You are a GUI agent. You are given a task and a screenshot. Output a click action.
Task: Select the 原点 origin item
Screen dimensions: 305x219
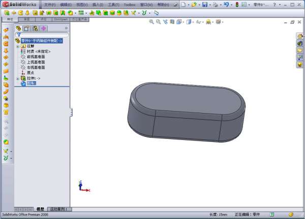click(30, 72)
